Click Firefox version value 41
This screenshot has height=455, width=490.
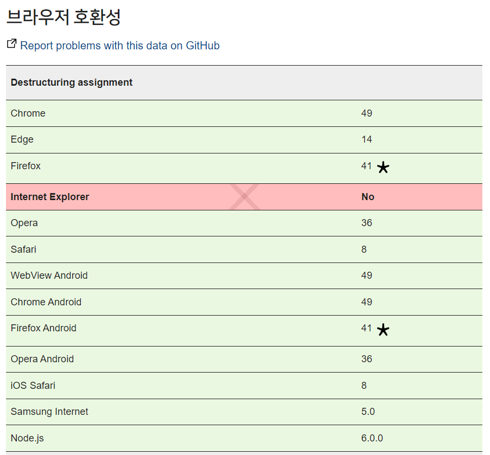(x=367, y=166)
